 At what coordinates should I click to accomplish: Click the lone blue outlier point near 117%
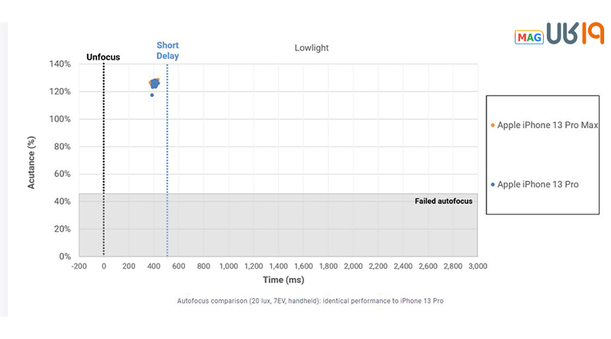[152, 95]
